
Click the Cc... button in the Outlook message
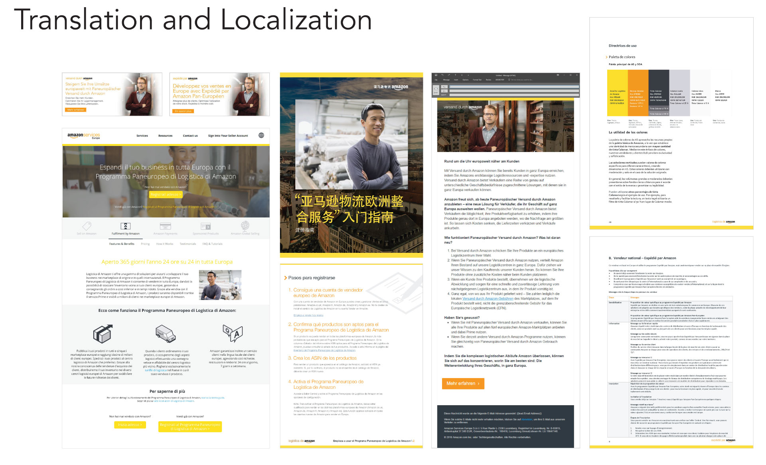coord(444,91)
